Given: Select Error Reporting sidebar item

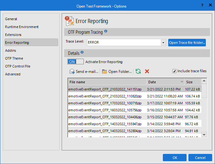Looking at the screenshot, I should 31,42.
